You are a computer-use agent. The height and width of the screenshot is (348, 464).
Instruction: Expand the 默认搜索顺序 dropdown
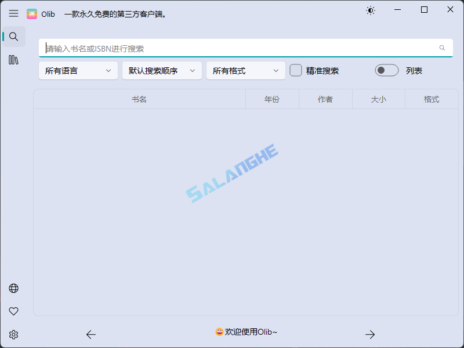162,70
